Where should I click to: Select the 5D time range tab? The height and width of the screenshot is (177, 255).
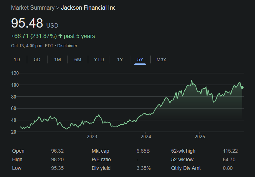(x=37, y=59)
